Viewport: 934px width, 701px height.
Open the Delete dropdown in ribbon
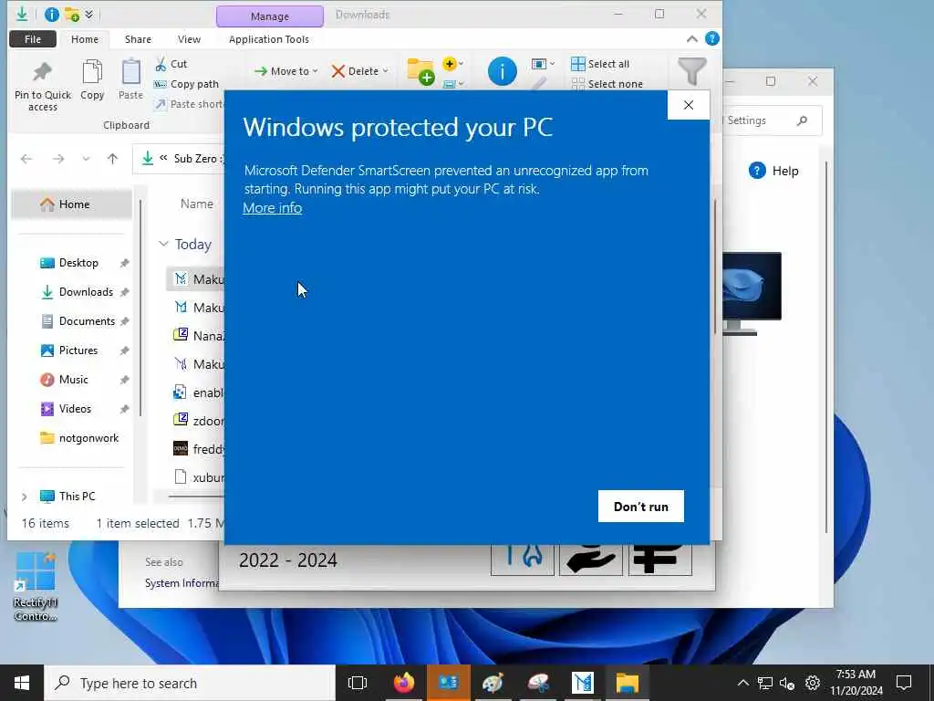pos(359,71)
